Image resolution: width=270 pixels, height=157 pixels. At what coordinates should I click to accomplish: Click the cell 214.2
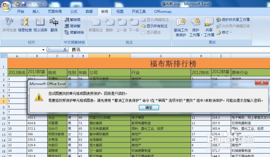click(x=221, y=118)
